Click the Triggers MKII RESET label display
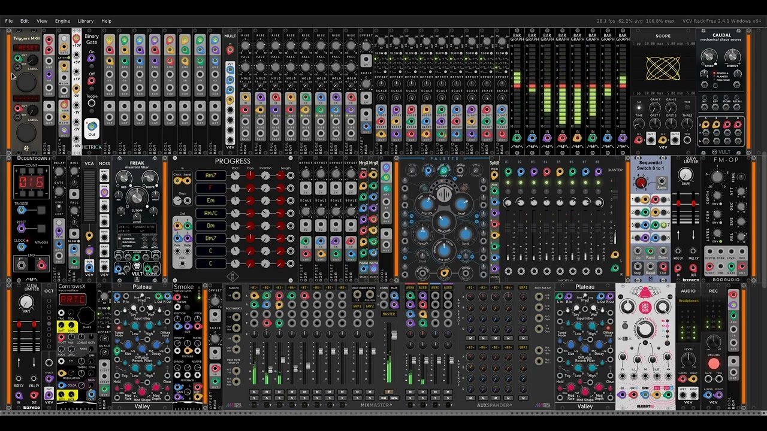Viewport: 767px width, 431px height. [26, 48]
